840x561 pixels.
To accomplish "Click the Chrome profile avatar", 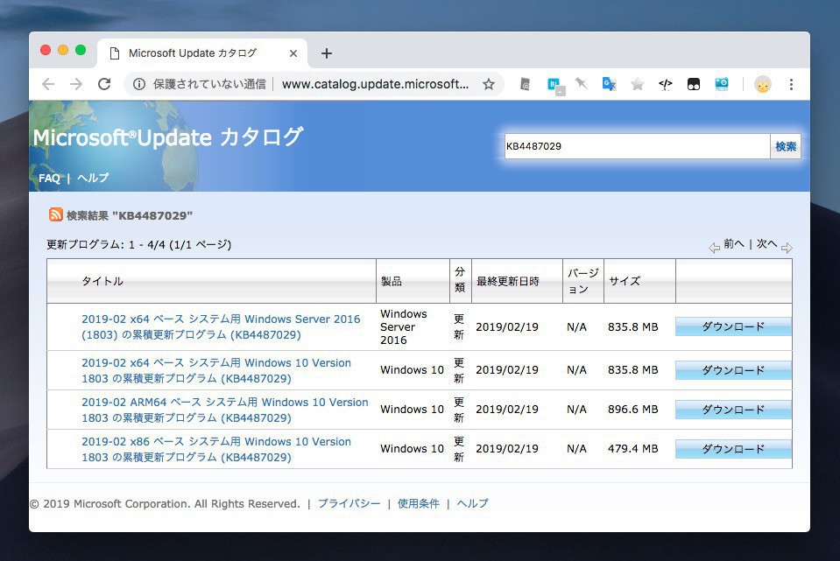I will click(x=763, y=84).
